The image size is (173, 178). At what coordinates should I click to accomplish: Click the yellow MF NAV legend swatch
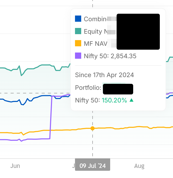(78, 43)
